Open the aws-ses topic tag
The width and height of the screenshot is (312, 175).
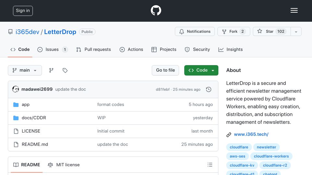click(237, 156)
